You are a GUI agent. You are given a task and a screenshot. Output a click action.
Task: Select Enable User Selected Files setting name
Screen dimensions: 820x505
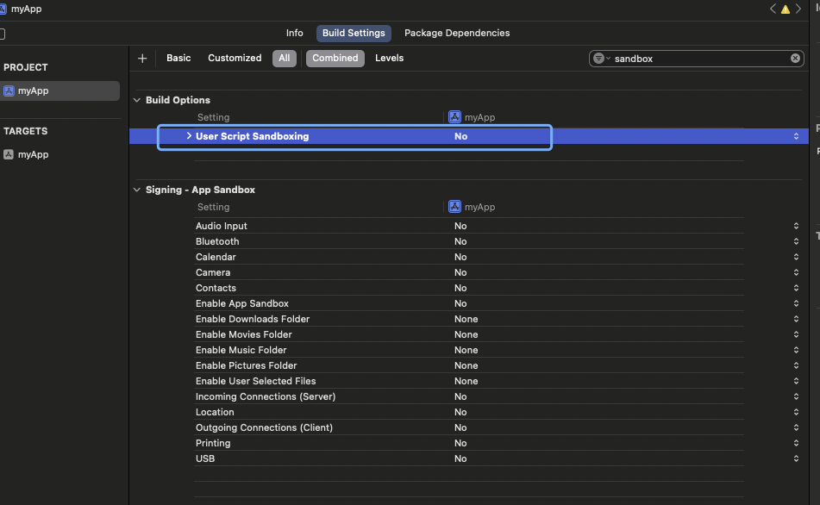256,381
